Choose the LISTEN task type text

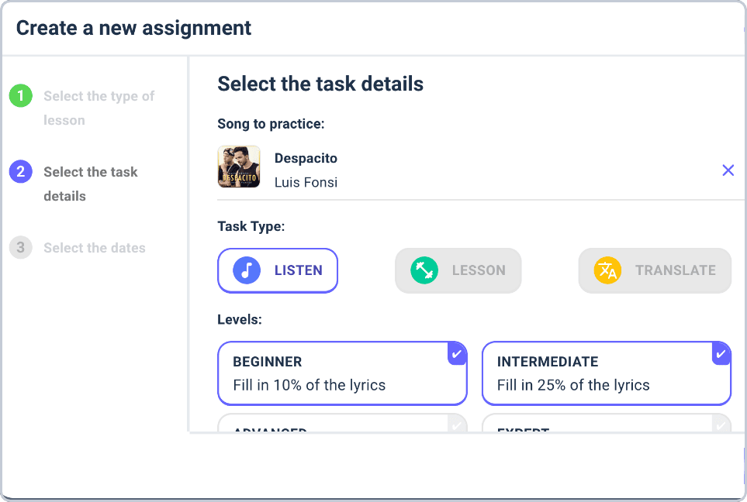click(298, 270)
